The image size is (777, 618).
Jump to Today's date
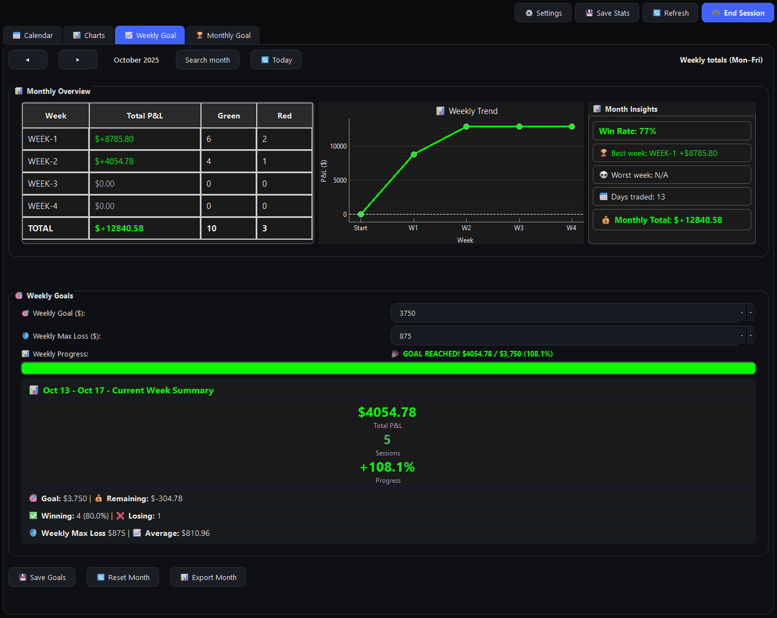(x=276, y=60)
